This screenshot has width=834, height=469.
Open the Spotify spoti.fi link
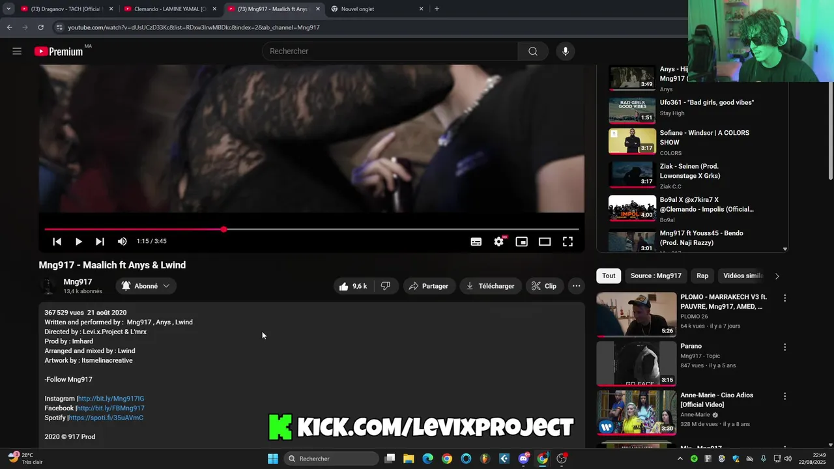[106, 418]
